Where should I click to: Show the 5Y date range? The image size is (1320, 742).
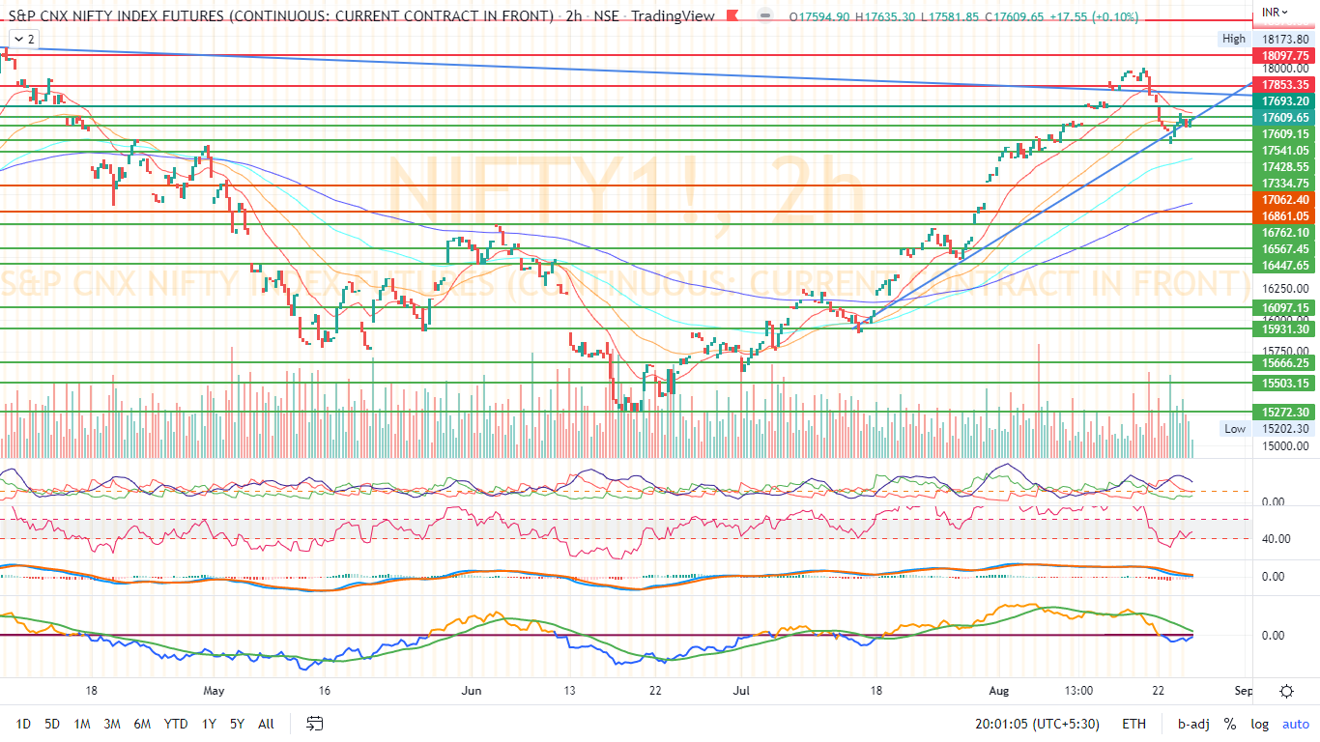click(x=238, y=723)
